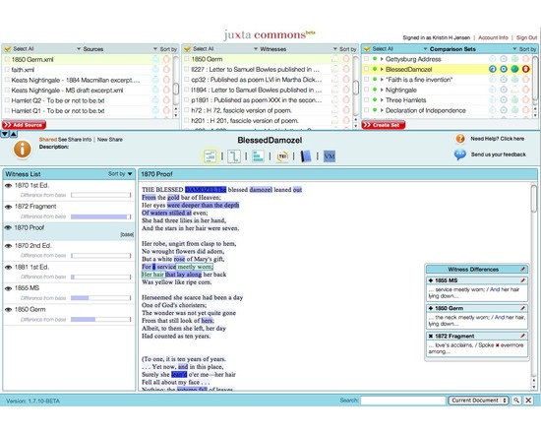
Task: Click the VM Versioning Machine icon
Action: pos(330,156)
